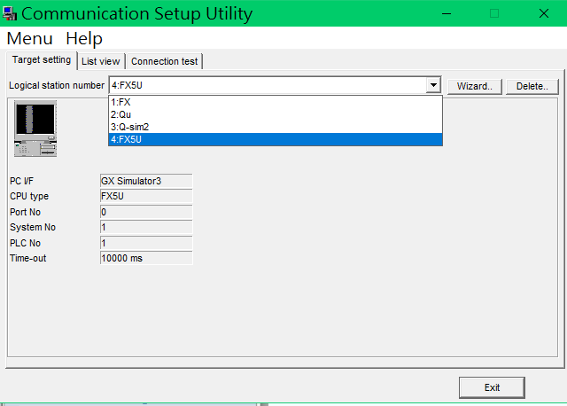Click the PC computer illustration icon
The width and height of the screenshot is (567, 406).
[x=35, y=129]
